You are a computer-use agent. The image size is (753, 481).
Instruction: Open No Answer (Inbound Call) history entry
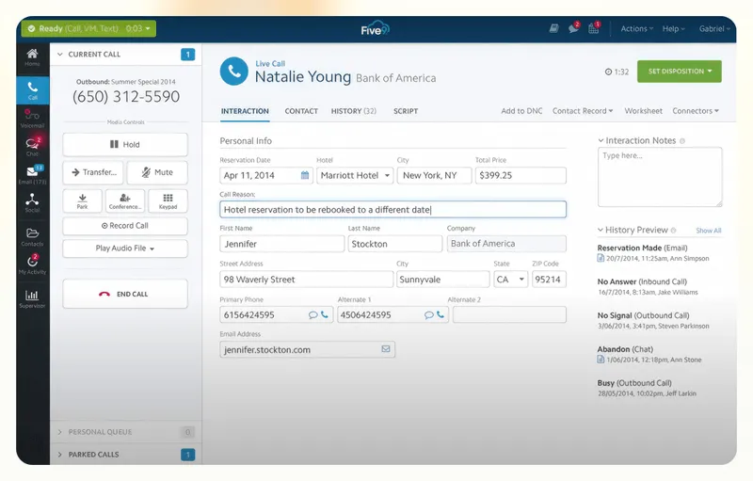[x=648, y=286]
